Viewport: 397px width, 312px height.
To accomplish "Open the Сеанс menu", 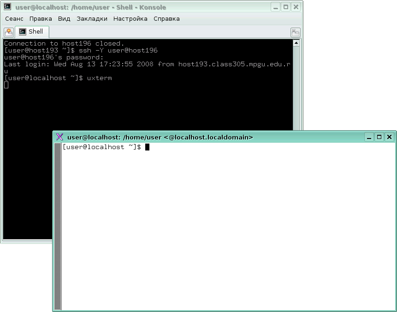I will click(x=13, y=19).
